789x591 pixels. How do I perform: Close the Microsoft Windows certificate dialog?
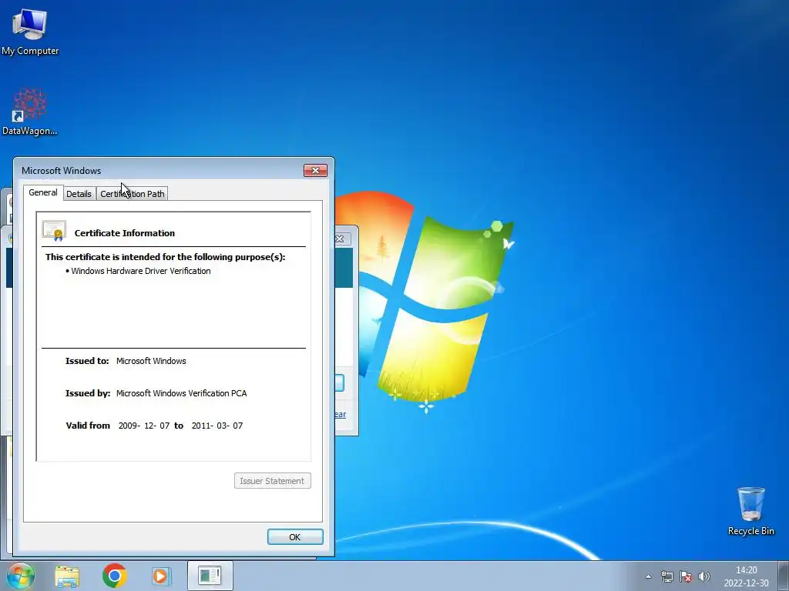coord(315,170)
